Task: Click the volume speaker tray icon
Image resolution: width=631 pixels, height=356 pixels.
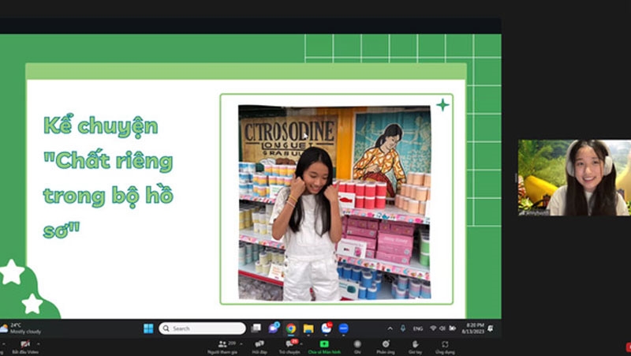Action: (x=442, y=328)
